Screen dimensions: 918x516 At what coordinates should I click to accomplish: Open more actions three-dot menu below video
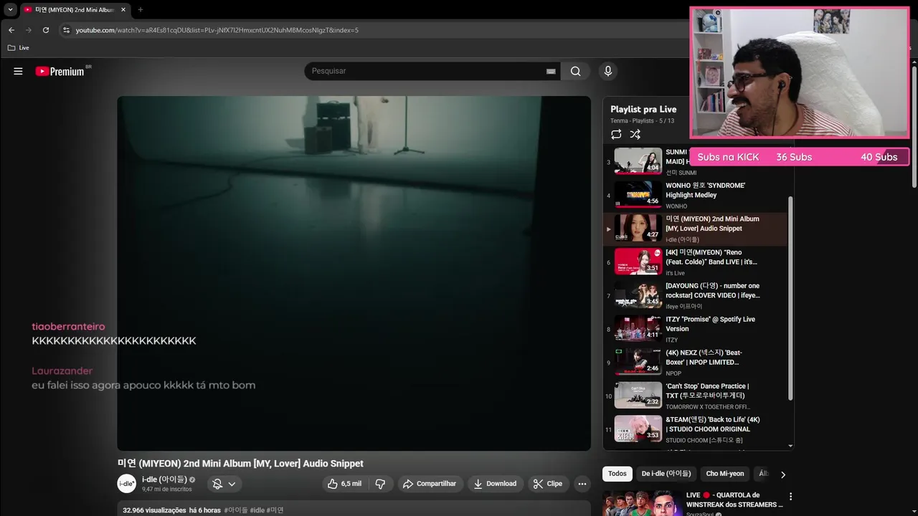point(582,484)
